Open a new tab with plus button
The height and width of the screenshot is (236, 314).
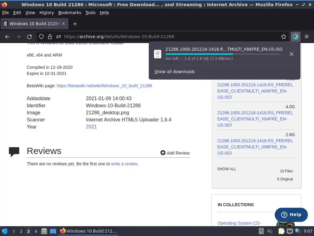pos(75,24)
